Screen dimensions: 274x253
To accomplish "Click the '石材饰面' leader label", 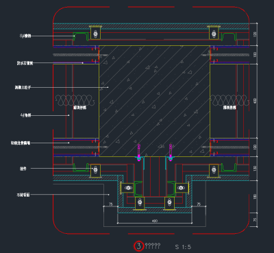I will point(23,195).
